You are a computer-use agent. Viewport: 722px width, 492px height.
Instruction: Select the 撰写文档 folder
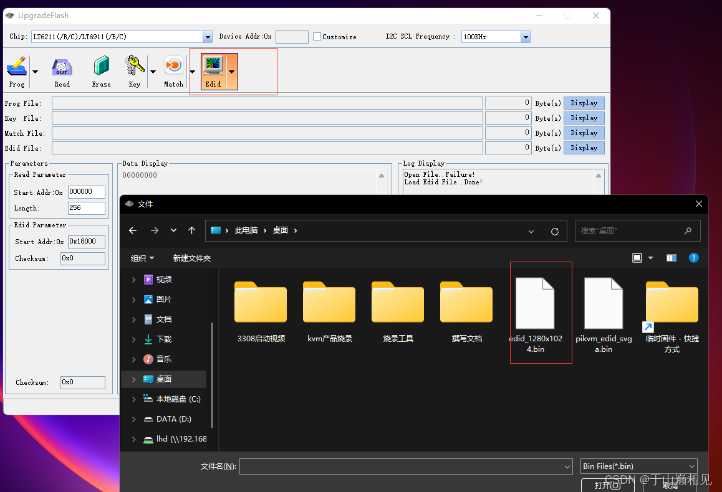pos(466,312)
